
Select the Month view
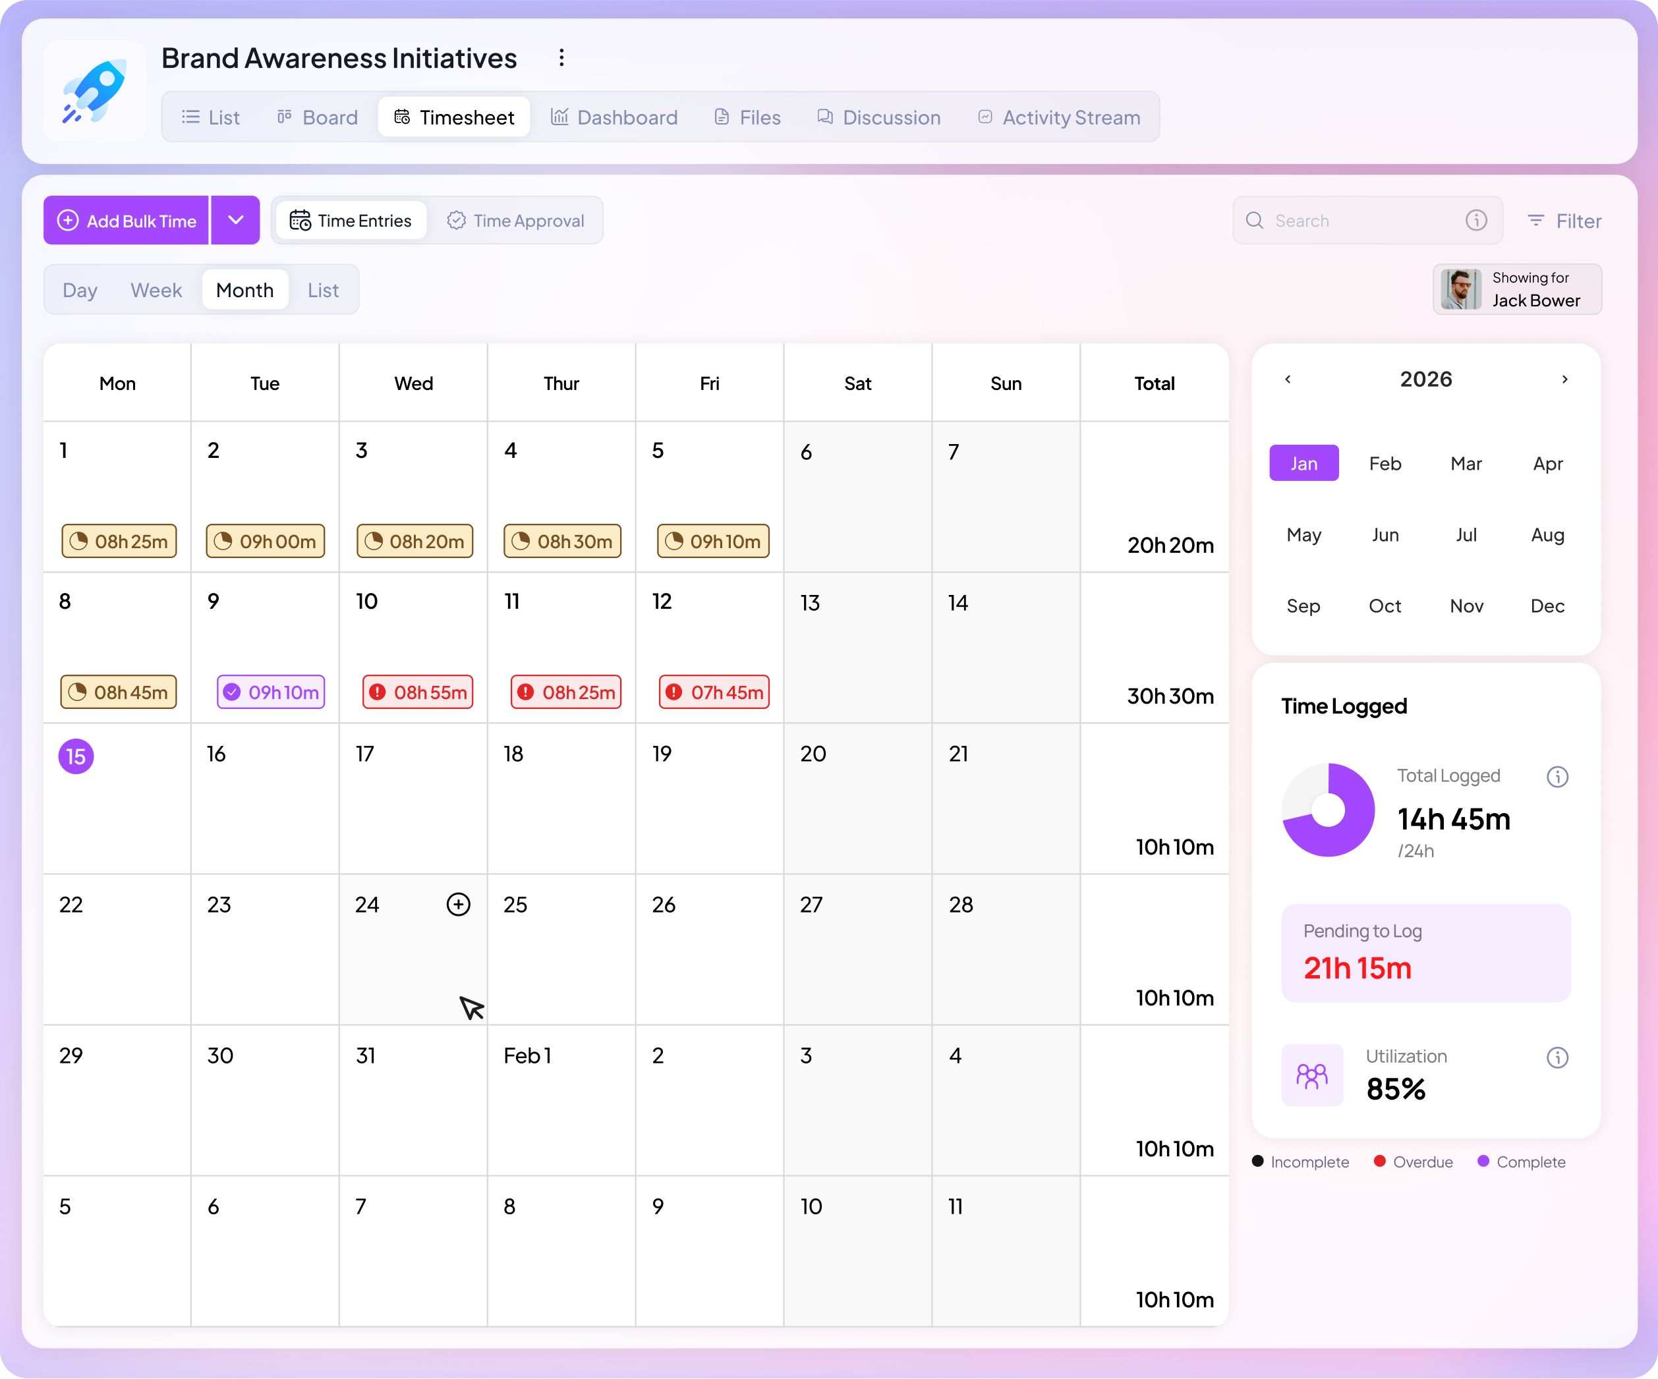click(244, 291)
